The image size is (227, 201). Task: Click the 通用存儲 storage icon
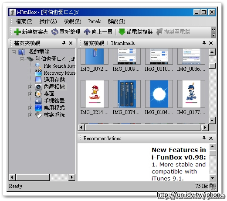tap(38, 80)
